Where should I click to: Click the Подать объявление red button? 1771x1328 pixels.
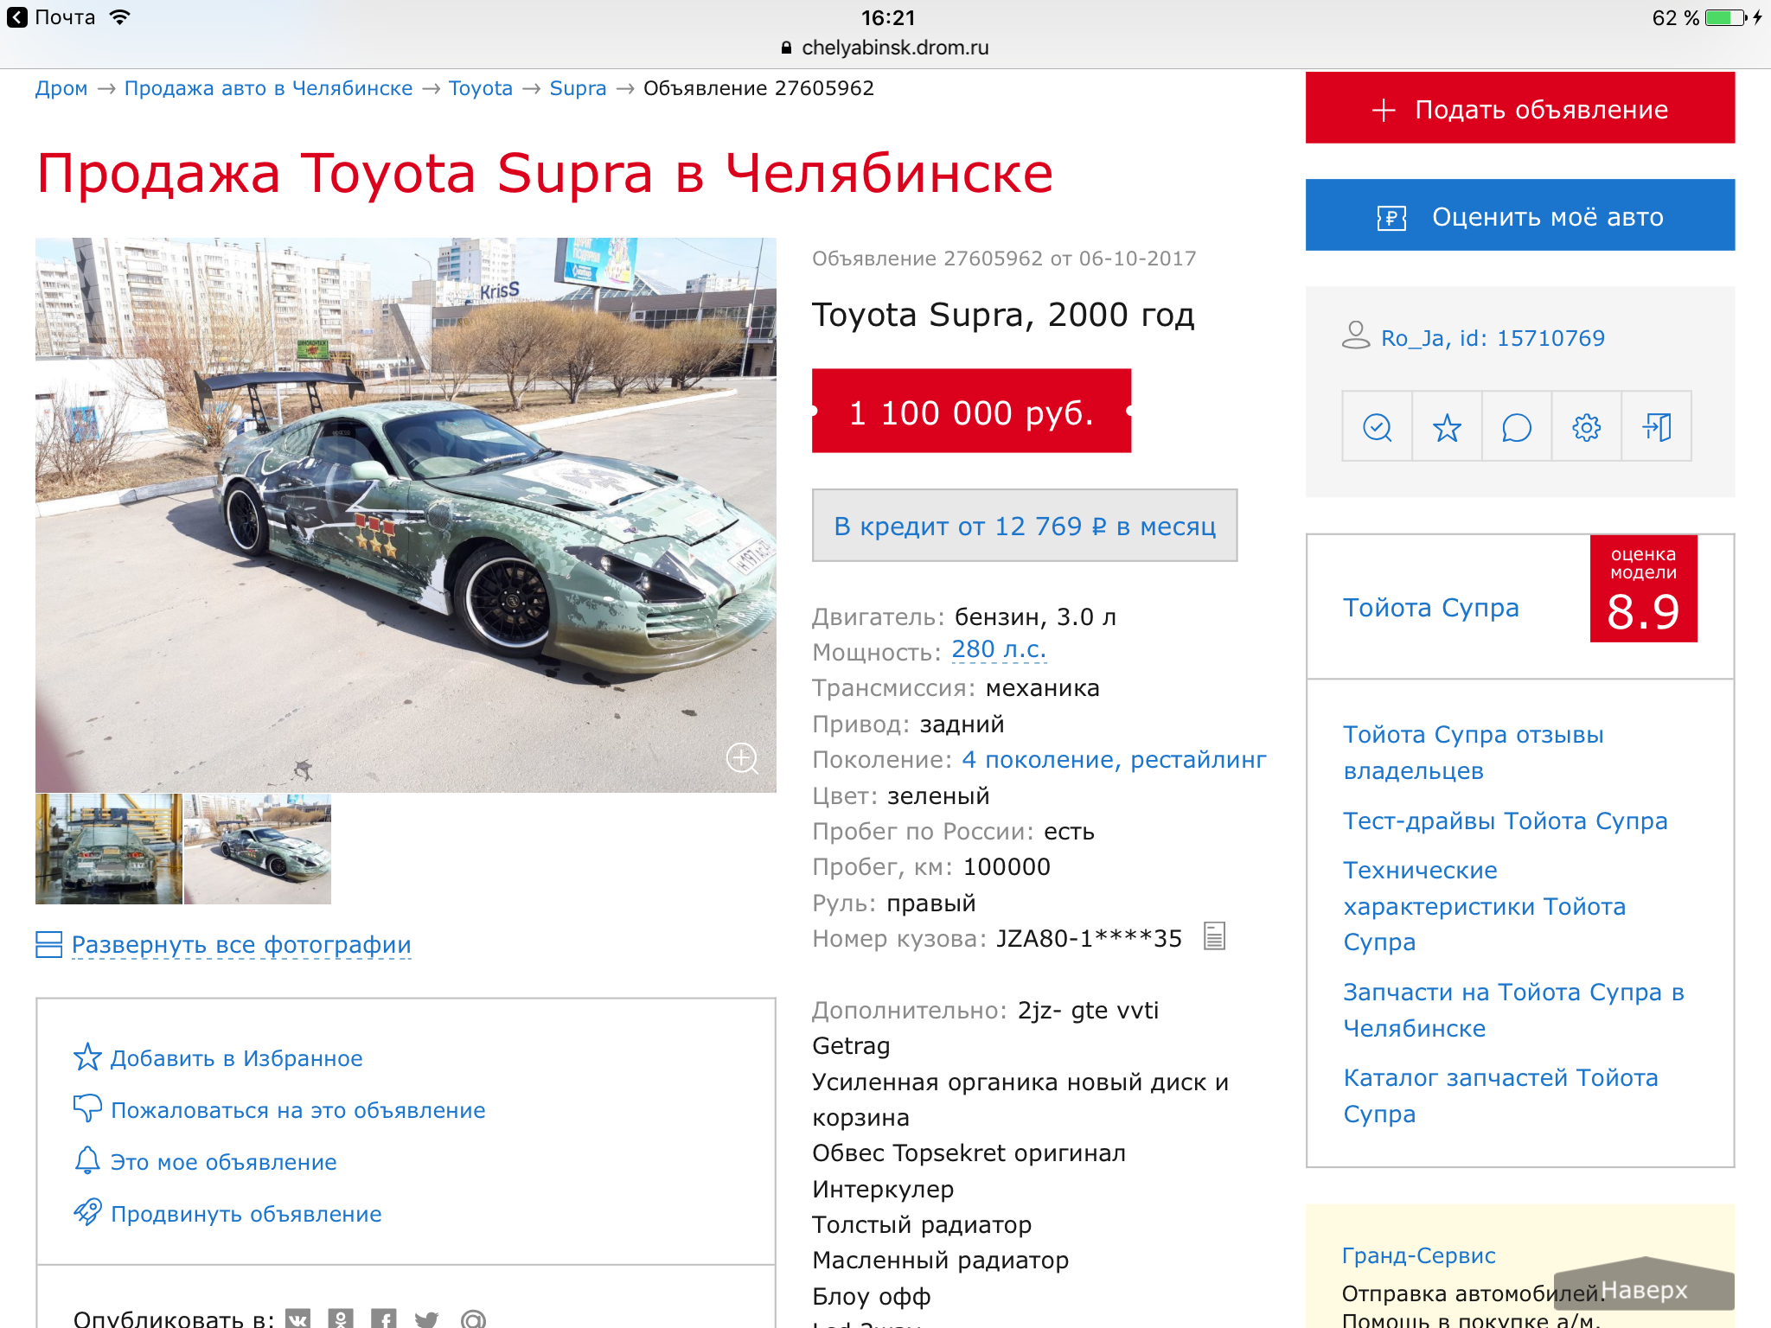click(1520, 108)
